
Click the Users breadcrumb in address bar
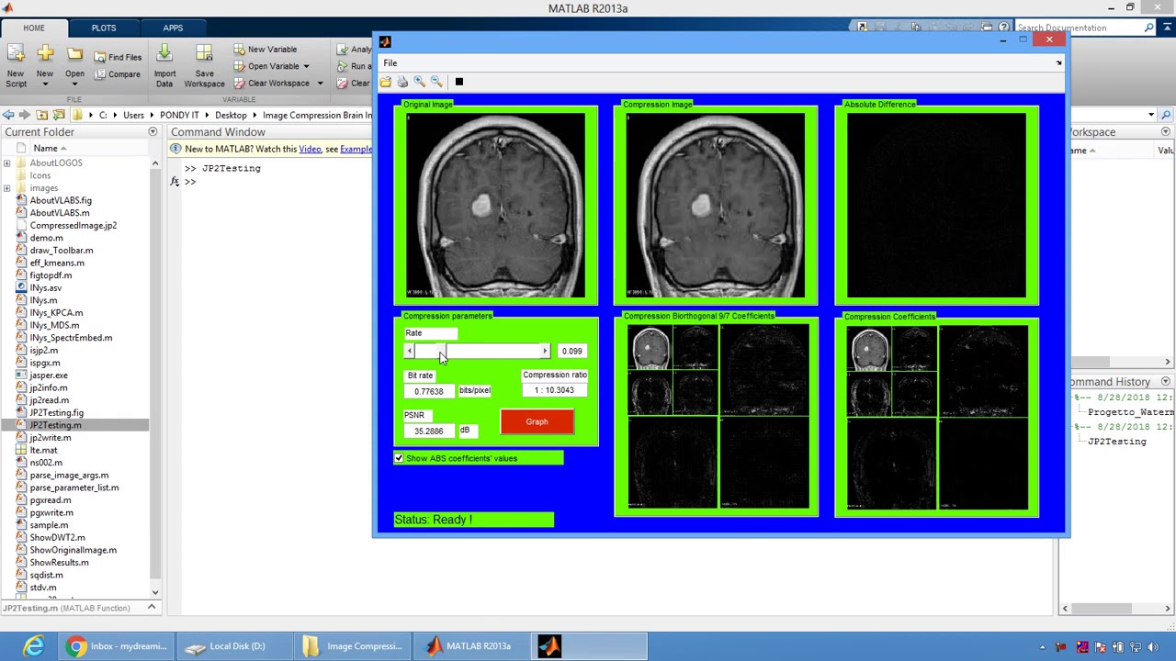pyautogui.click(x=133, y=115)
